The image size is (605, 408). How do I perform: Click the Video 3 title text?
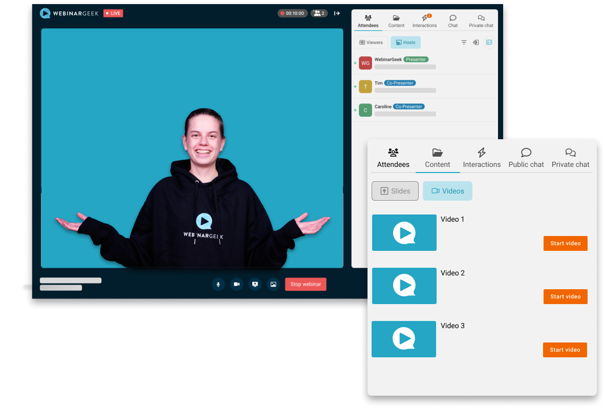pyautogui.click(x=452, y=326)
